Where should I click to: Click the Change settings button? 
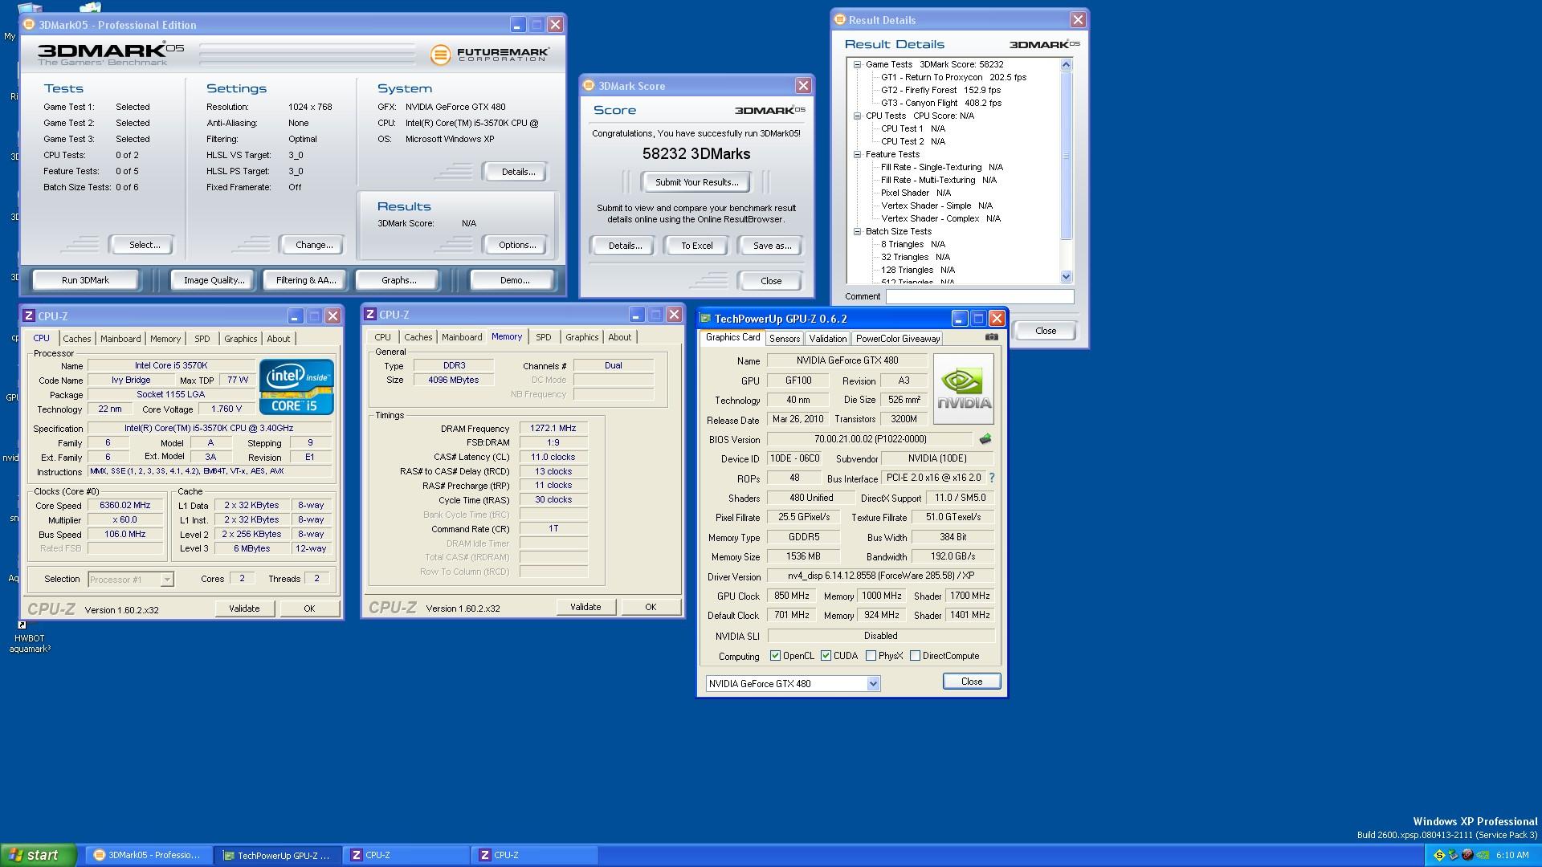point(313,245)
